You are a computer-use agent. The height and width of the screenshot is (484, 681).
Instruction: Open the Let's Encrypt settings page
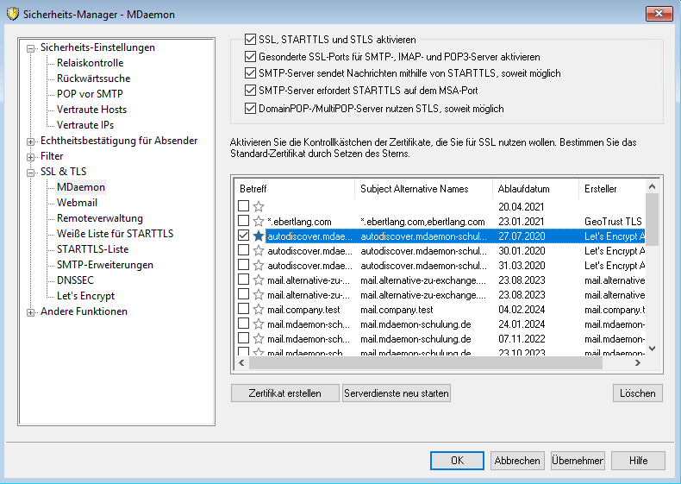click(85, 296)
